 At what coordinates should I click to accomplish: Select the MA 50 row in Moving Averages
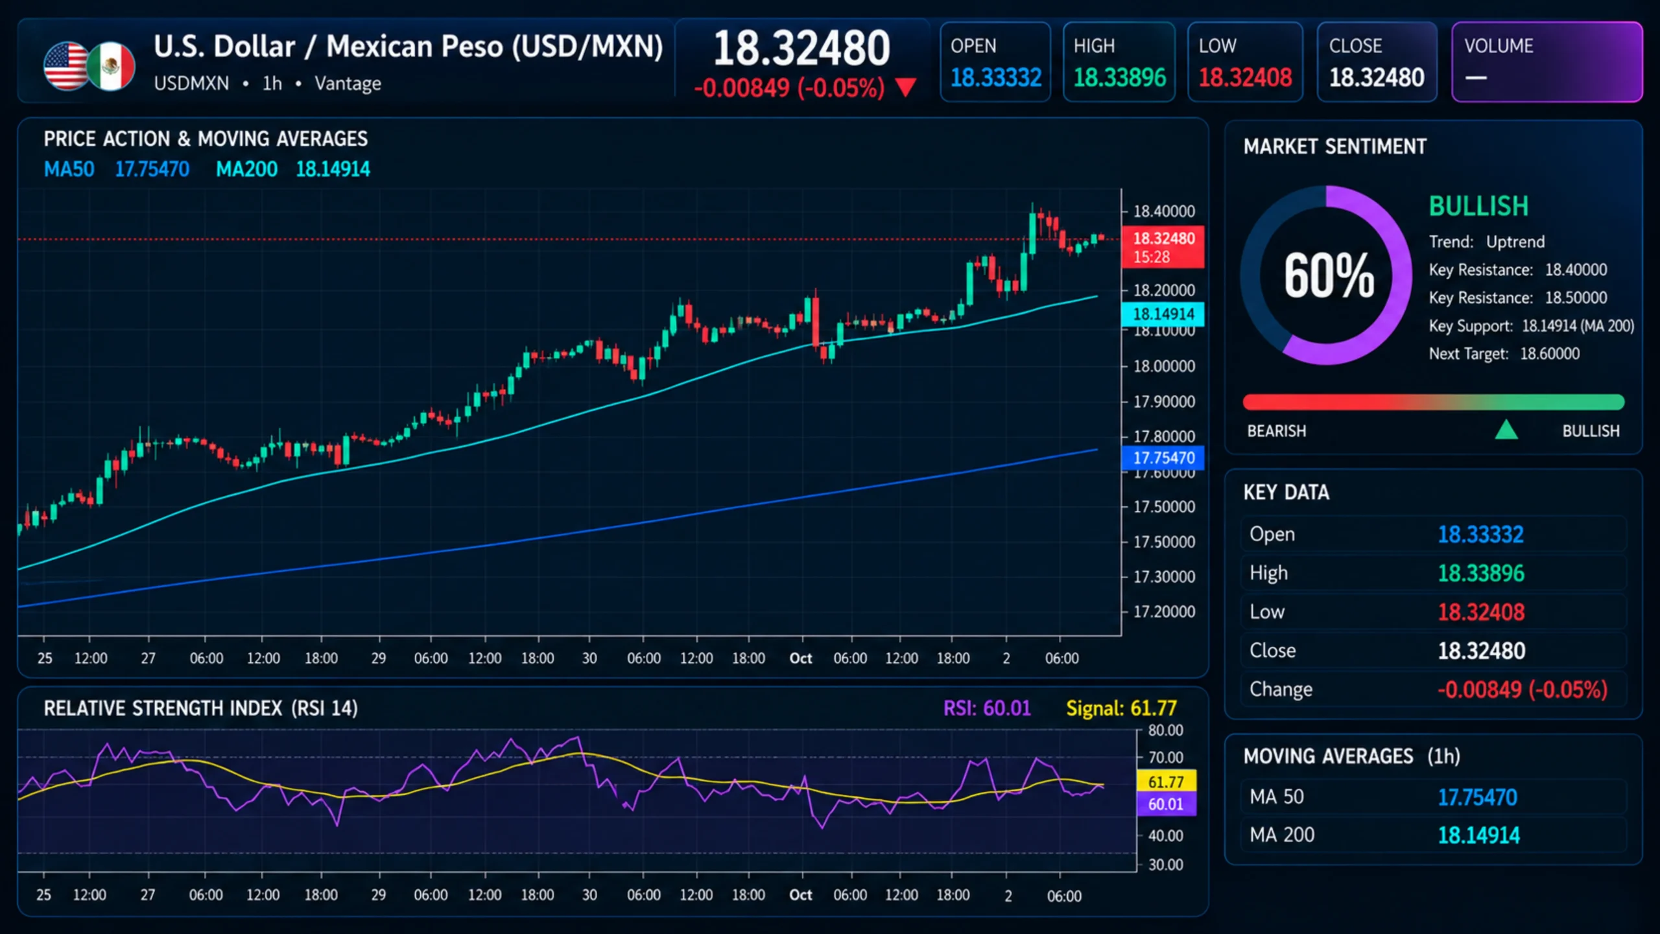[x=1433, y=797]
